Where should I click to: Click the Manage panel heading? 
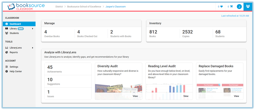[49, 24]
